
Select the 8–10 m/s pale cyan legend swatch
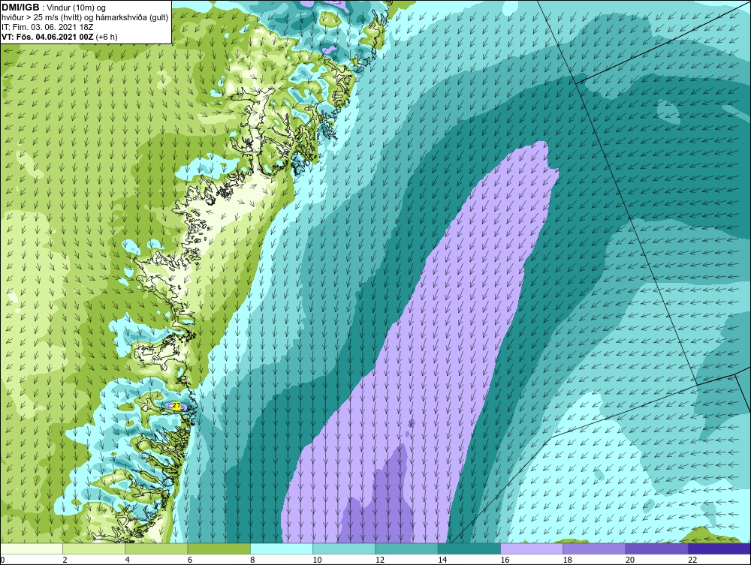(282, 548)
